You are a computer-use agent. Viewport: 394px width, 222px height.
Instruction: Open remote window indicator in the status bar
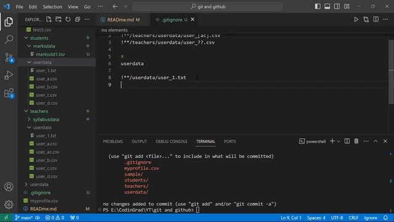[x=6, y=218]
